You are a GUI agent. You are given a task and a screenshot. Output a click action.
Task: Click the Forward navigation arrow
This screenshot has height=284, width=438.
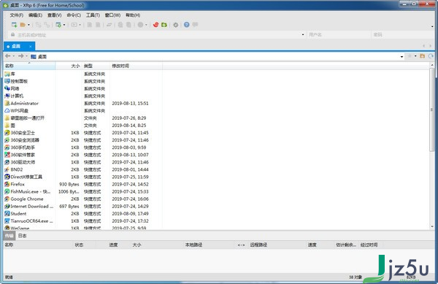[21, 56]
